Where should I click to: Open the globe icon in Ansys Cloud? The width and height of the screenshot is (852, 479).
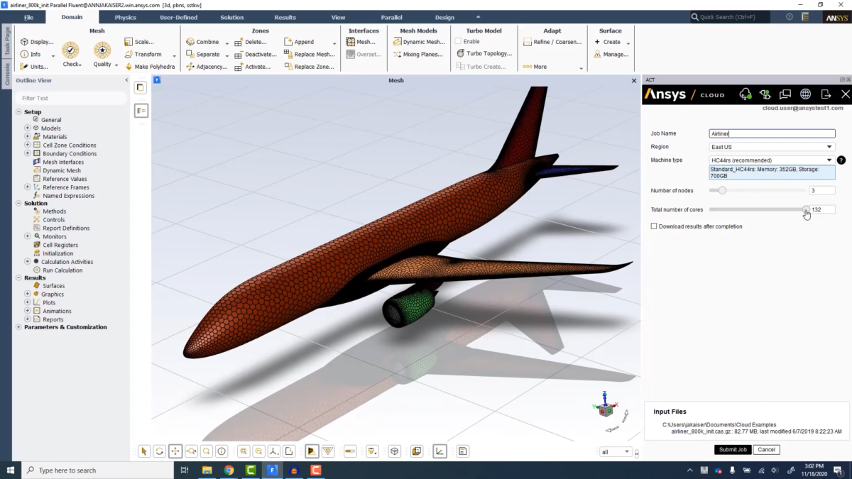tap(805, 94)
